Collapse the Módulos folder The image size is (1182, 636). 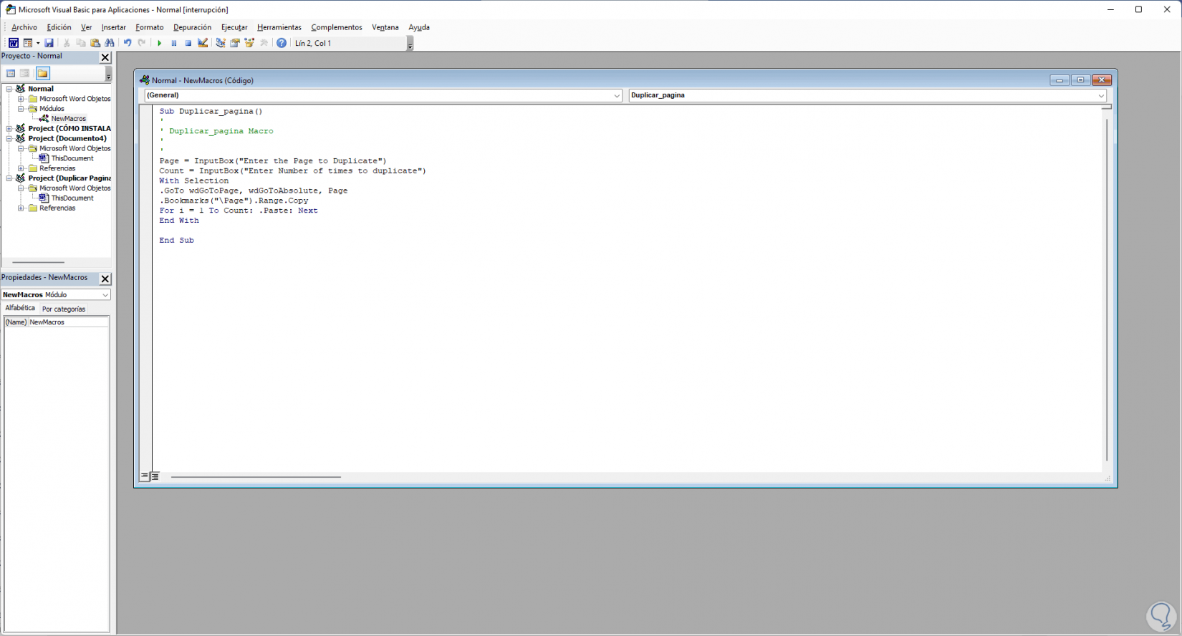(21, 109)
